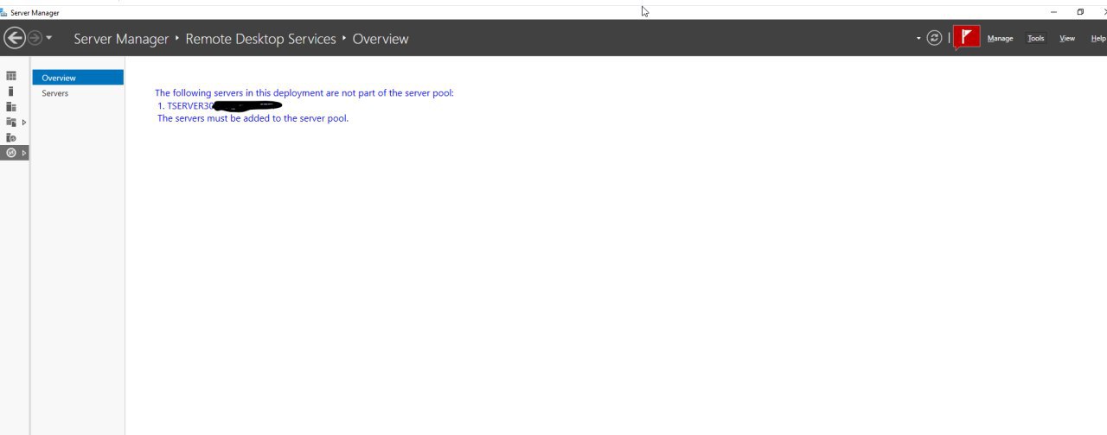Expand the File and Storage Services arrow

(x=24, y=123)
